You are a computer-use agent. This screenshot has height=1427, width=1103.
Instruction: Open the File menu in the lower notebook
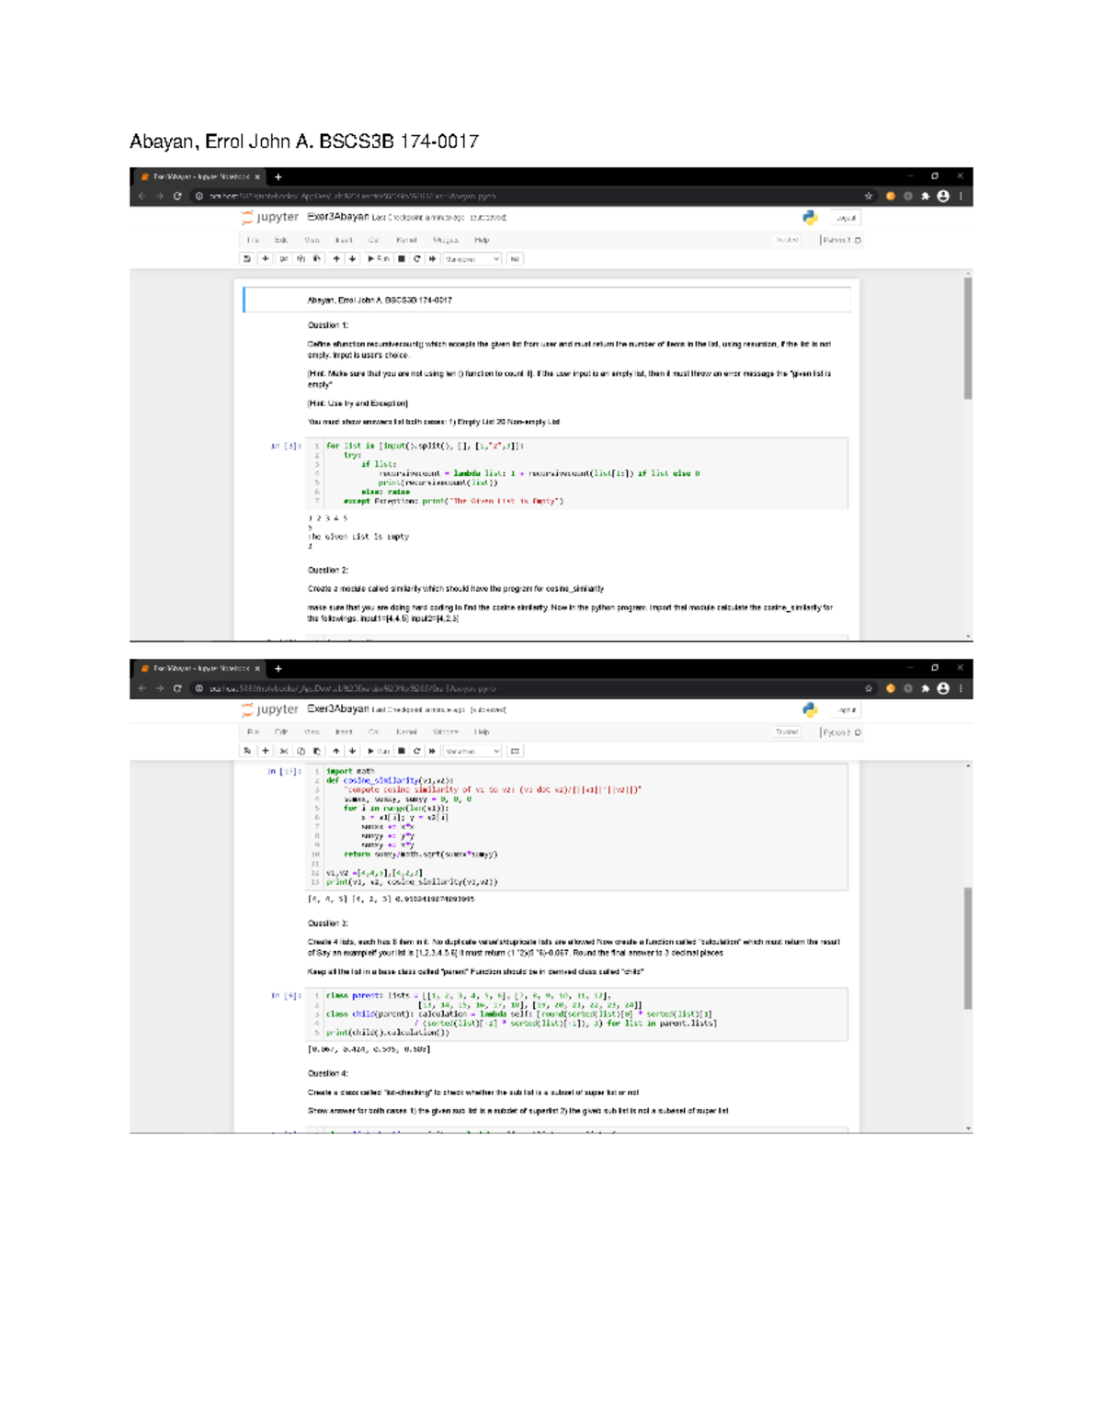tap(253, 732)
